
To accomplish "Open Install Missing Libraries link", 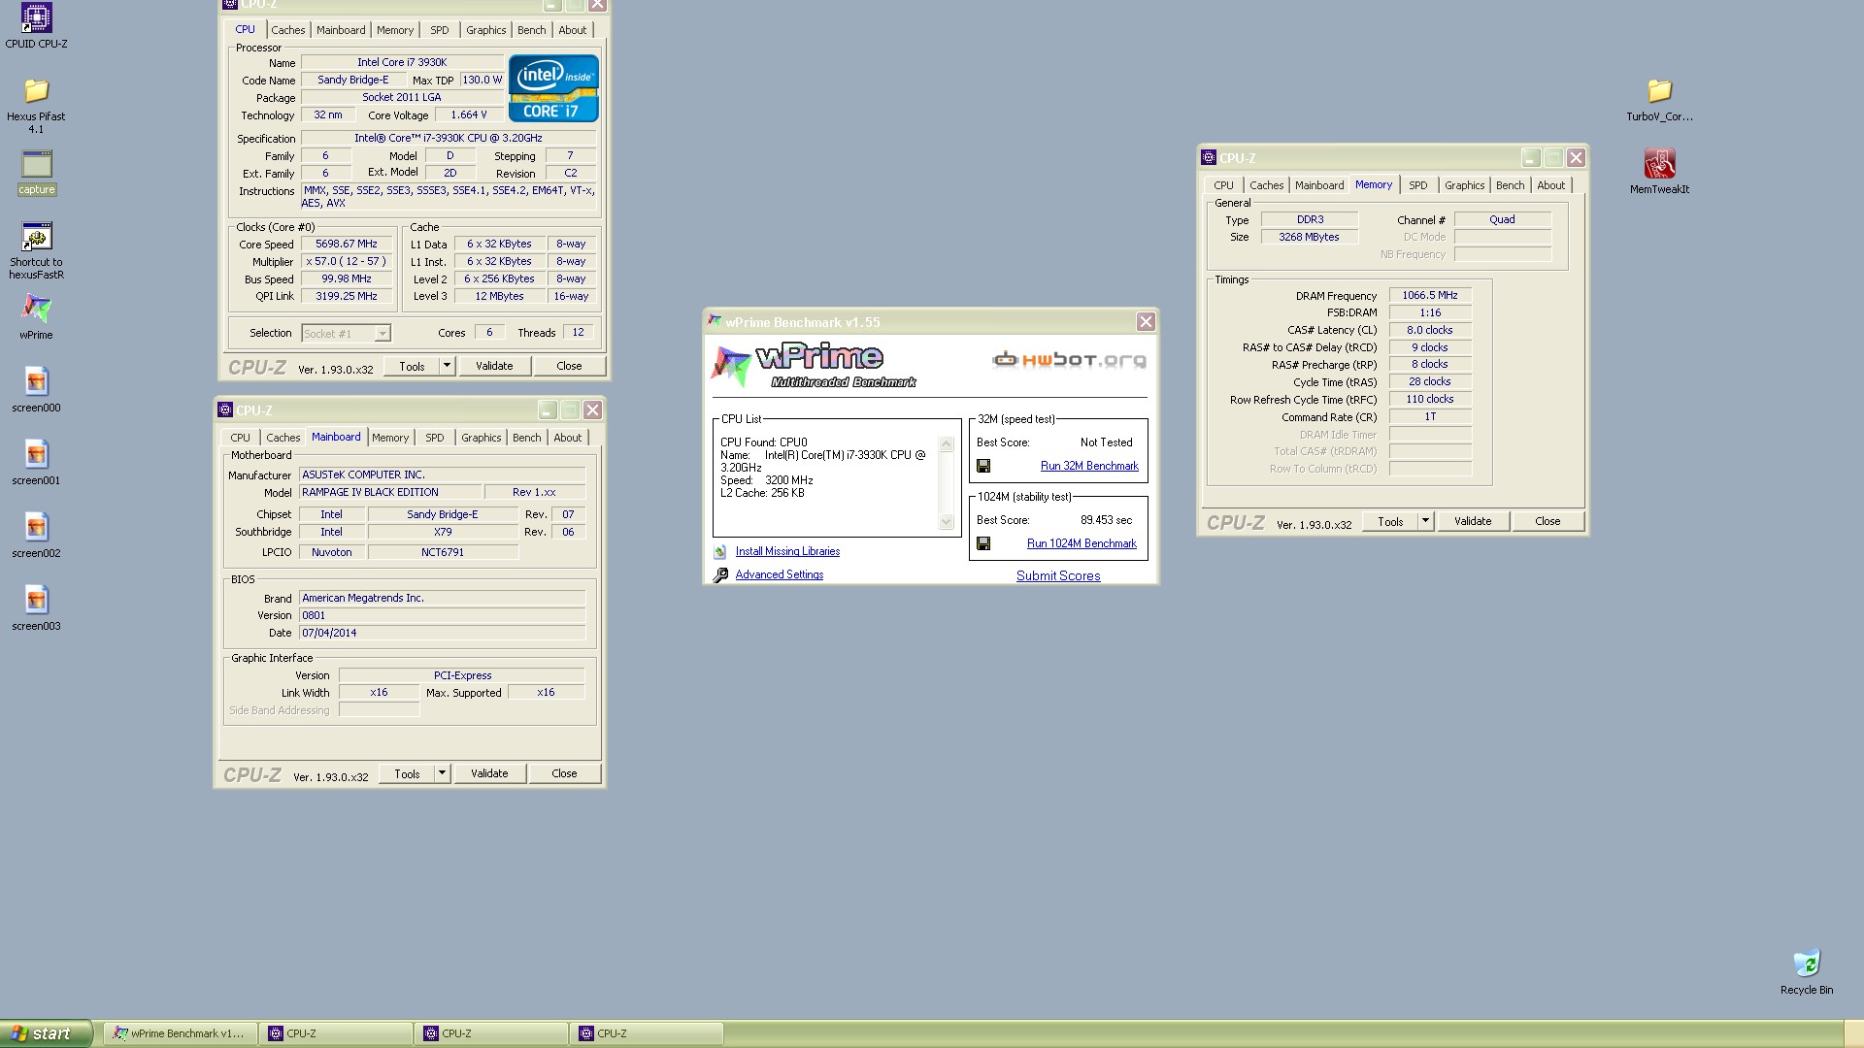I will [x=787, y=551].
